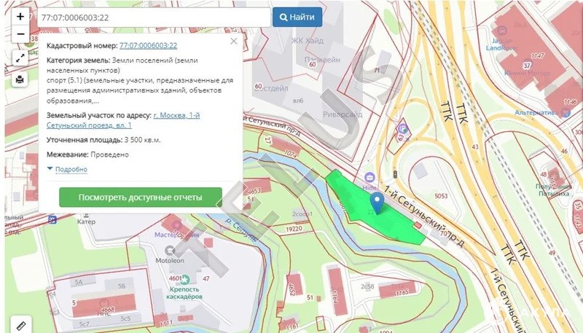This screenshot has height=333, width=583.
Task: Close the parcel info popup
Action: (x=233, y=42)
